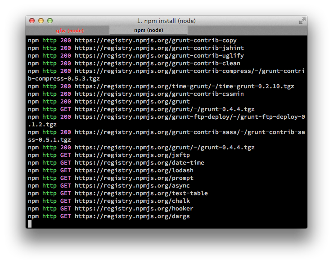Open the grunt-contrib-cssmin registry link
The image size is (333, 264).
tap(159, 94)
